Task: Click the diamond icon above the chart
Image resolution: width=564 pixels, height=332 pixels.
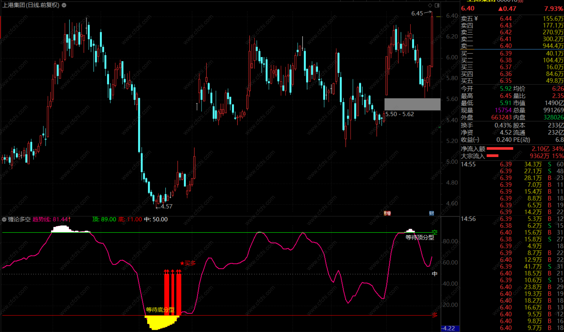Action: coord(430,5)
